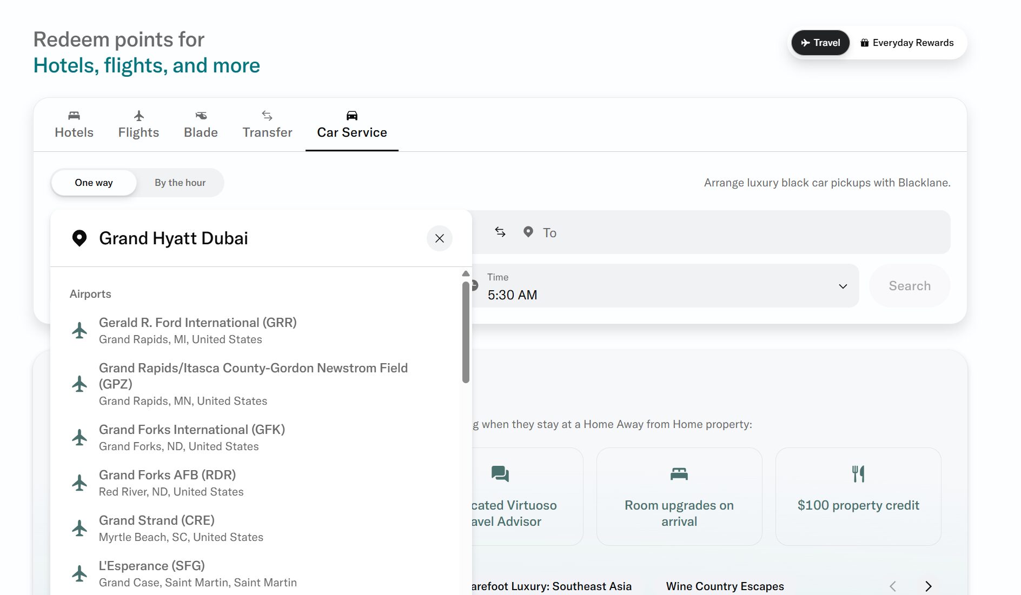1021x595 pixels.
Task: Pick L'Esperance (SFG) airport
Action: 255,573
